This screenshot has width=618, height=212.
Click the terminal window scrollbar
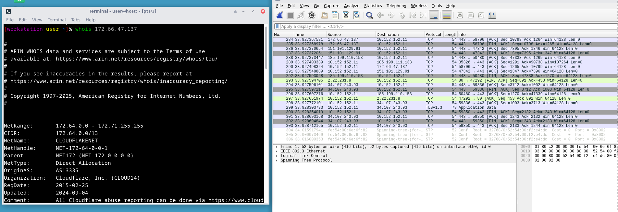click(266, 49)
